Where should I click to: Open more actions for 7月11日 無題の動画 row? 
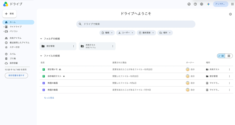[x=229, y=90]
